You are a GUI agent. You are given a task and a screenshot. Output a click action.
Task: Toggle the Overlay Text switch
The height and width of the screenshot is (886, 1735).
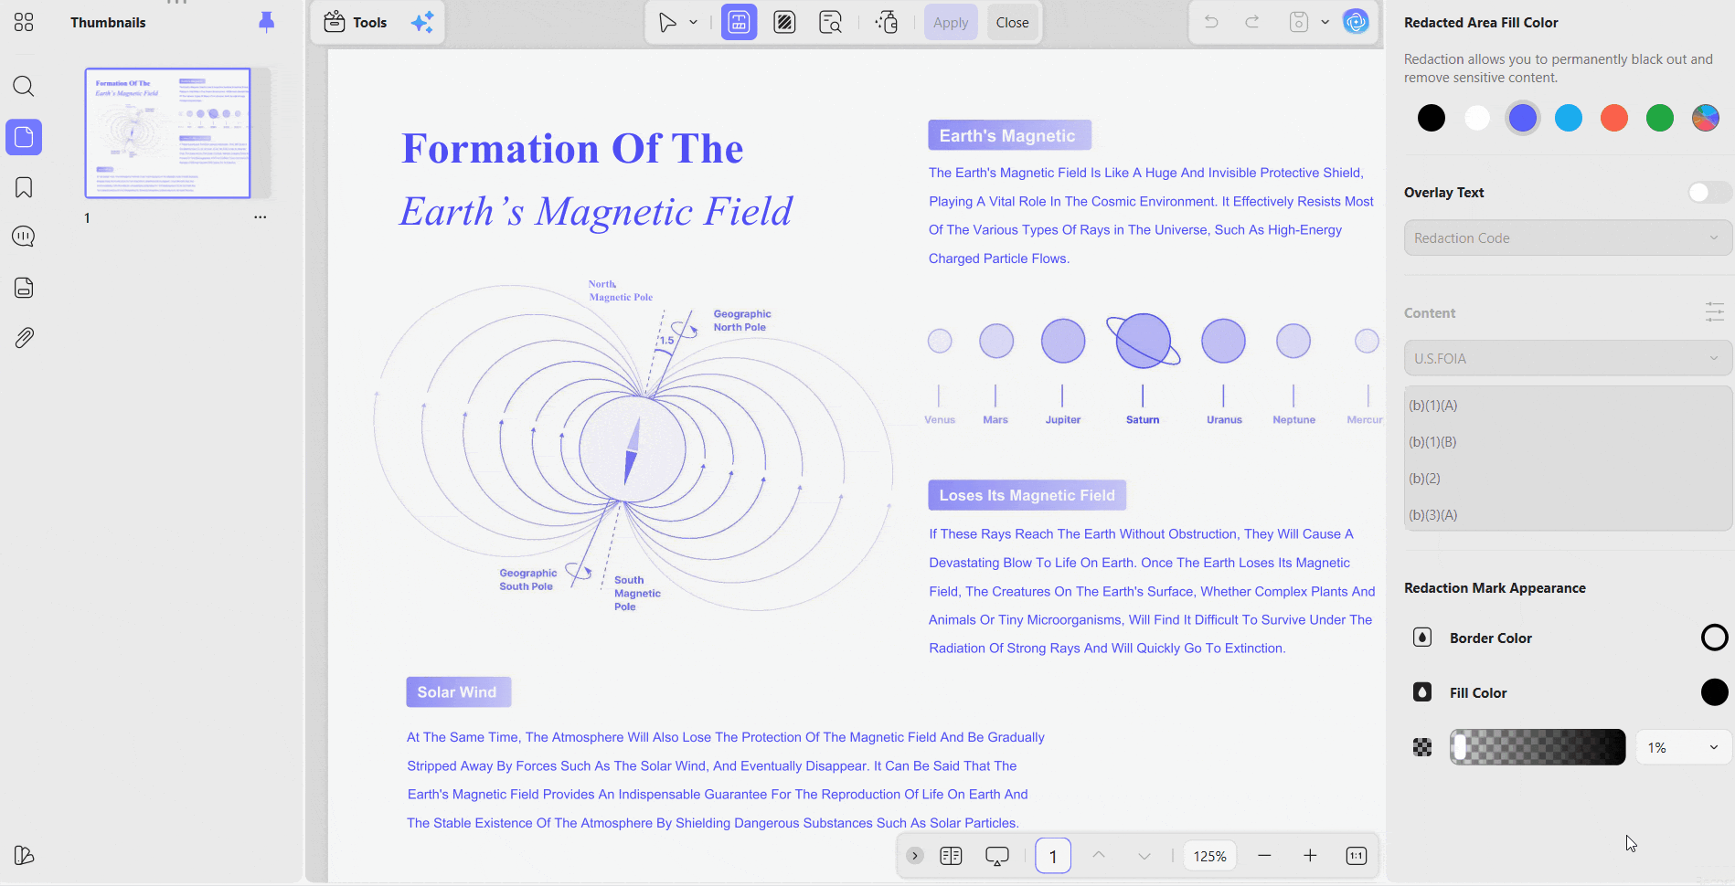(1708, 193)
